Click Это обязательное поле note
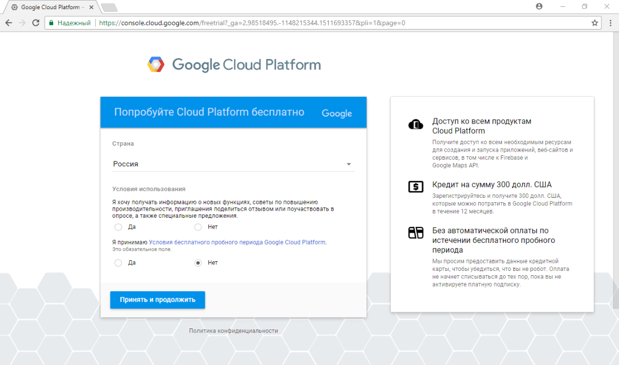The height and width of the screenshot is (365, 619). pyautogui.click(x=142, y=249)
